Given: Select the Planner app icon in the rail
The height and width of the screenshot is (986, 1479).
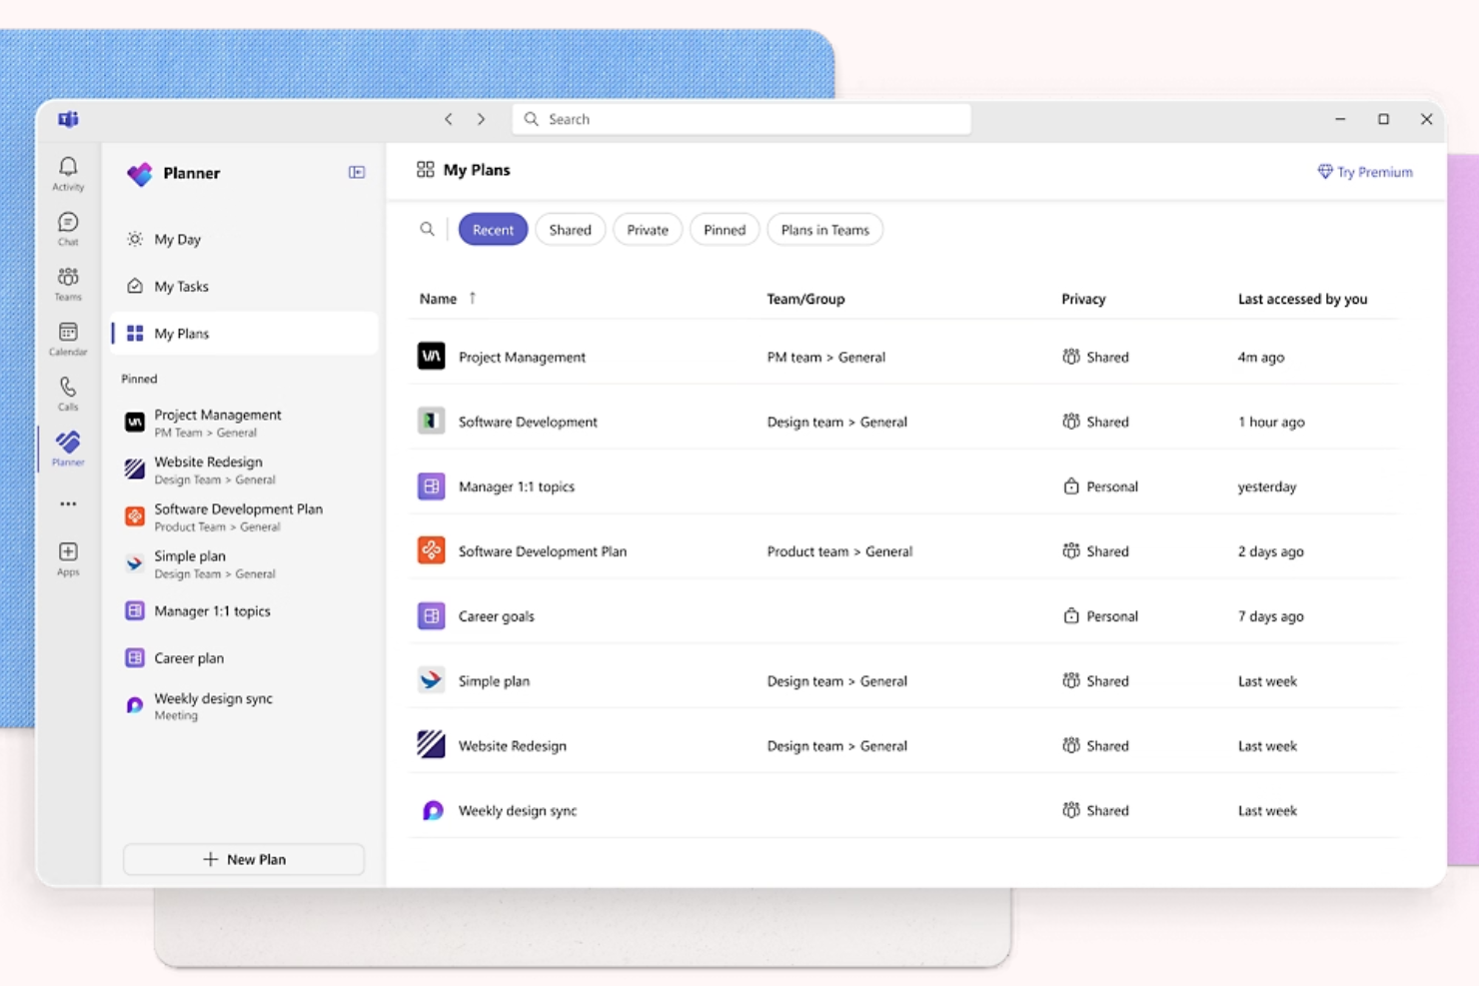Looking at the screenshot, I should (68, 448).
